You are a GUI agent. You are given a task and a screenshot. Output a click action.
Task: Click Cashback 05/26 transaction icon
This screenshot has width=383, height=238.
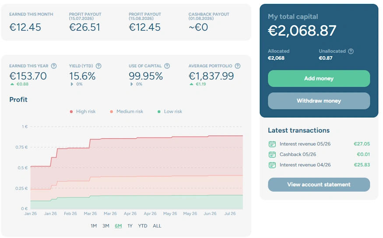272,154
